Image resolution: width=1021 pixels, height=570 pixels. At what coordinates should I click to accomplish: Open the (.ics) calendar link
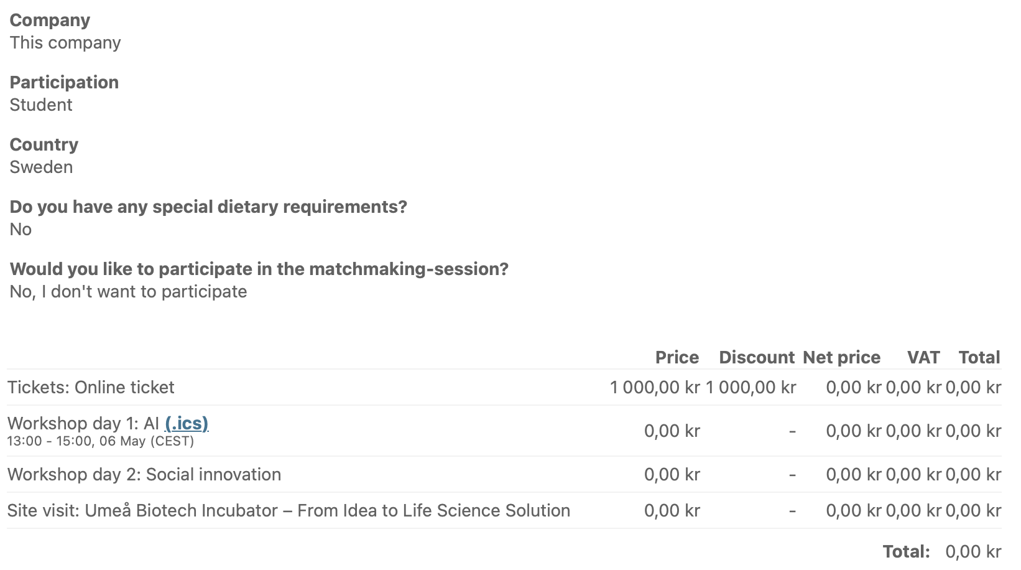pos(187,423)
